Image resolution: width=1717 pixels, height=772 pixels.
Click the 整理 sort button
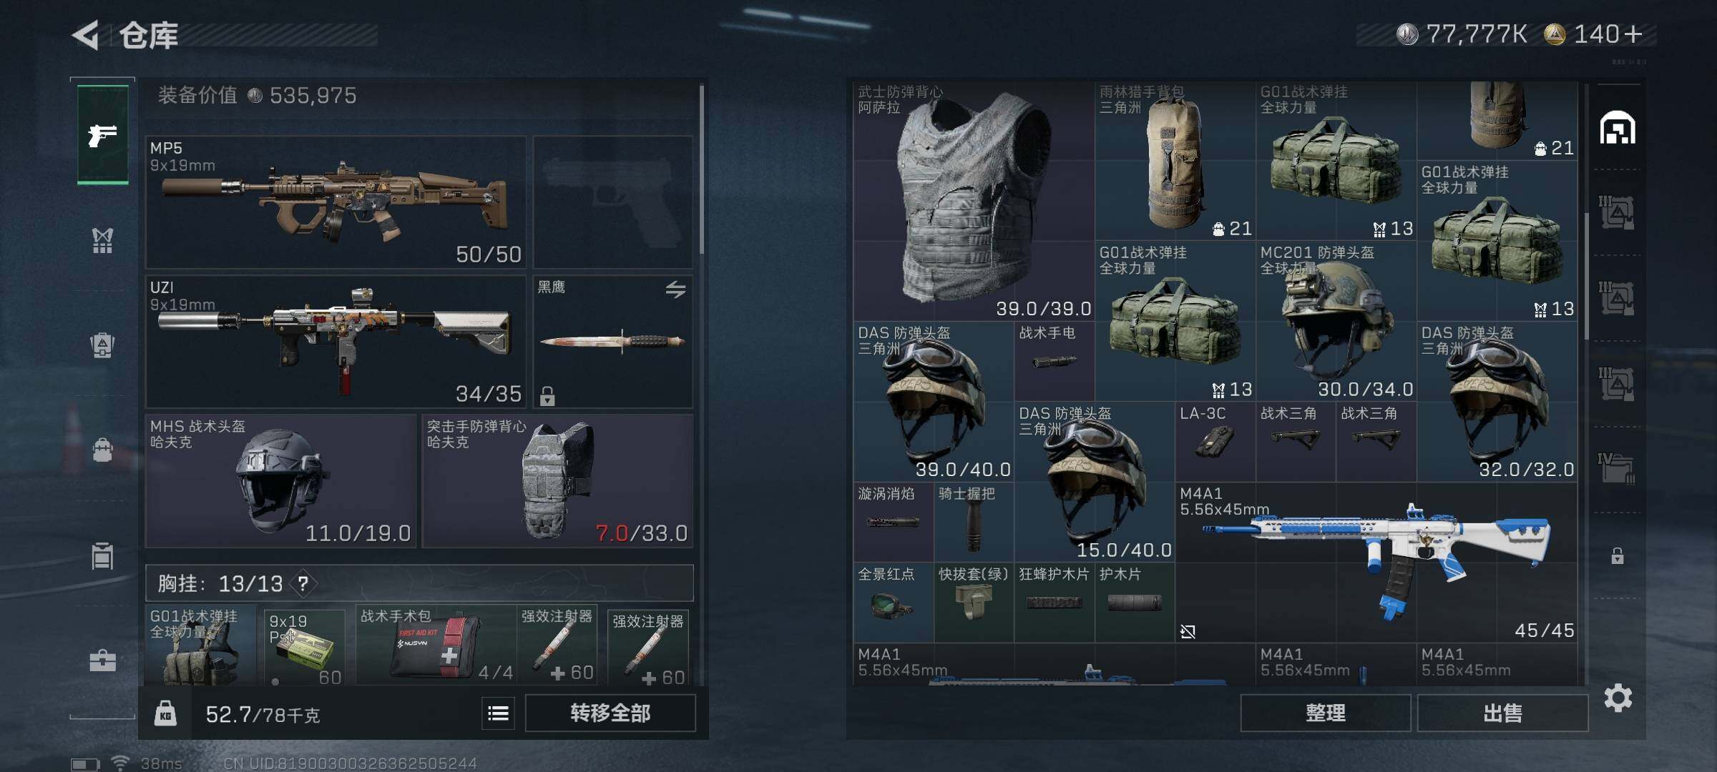click(1325, 713)
